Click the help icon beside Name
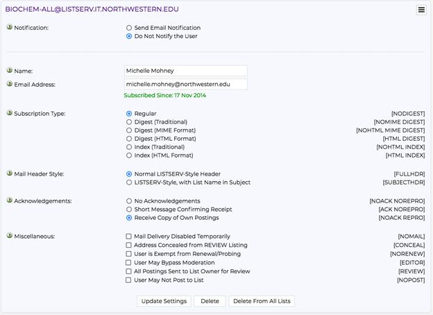Image resolution: width=433 pixels, height=315 pixels. 10,70
